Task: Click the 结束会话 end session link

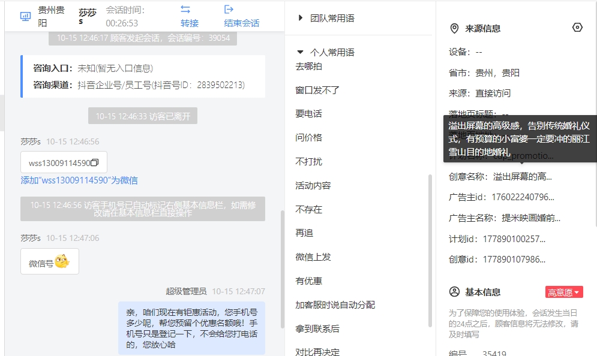Action: click(241, 23)
